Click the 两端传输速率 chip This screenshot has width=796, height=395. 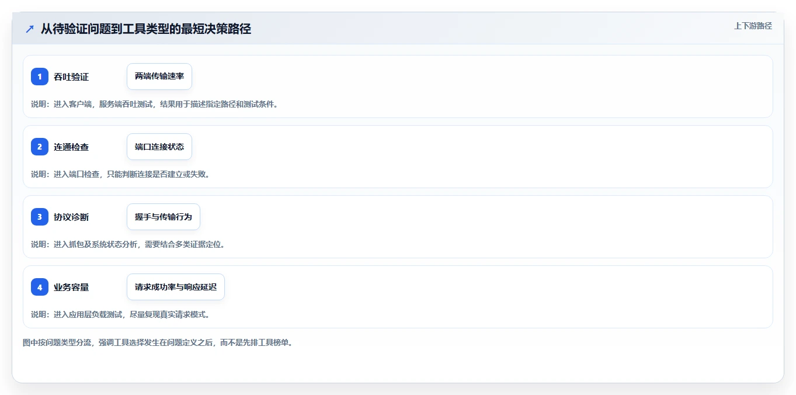pos(159,77)
